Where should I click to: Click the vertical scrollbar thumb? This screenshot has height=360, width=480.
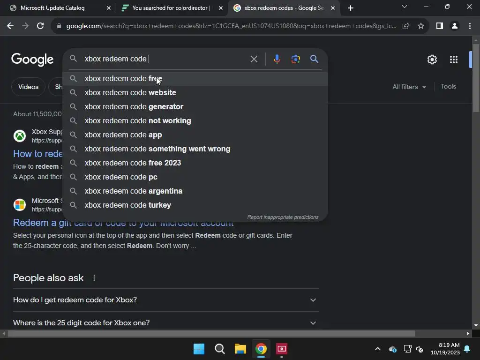[x=476, y=78]
